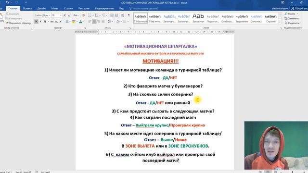Viewport: 308px width, 173px height.
Task: Open the Вид ribbon tab
Action: click(121, 9)
